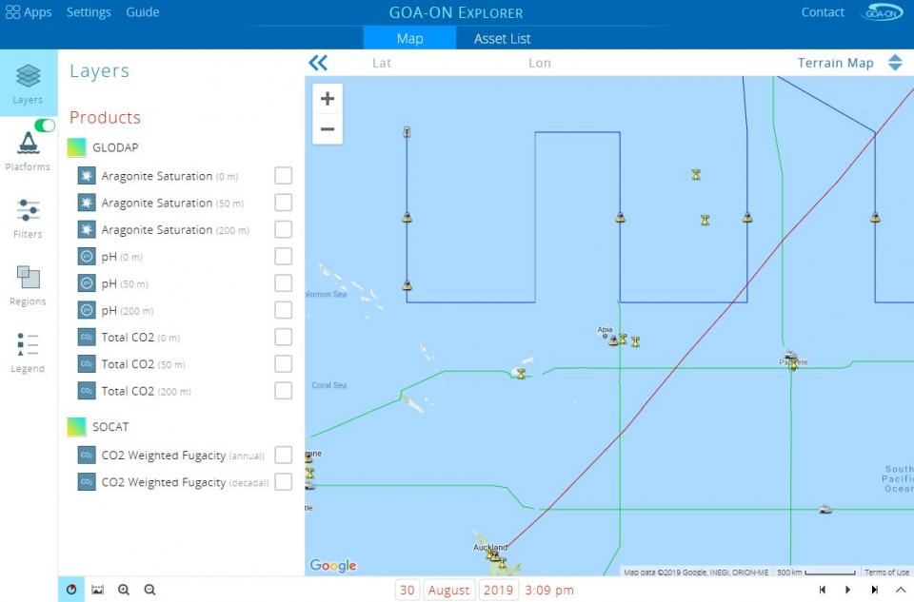Toggle the green Platforms switch off
This screenshot has height=602, width=914.
point(44,126)
